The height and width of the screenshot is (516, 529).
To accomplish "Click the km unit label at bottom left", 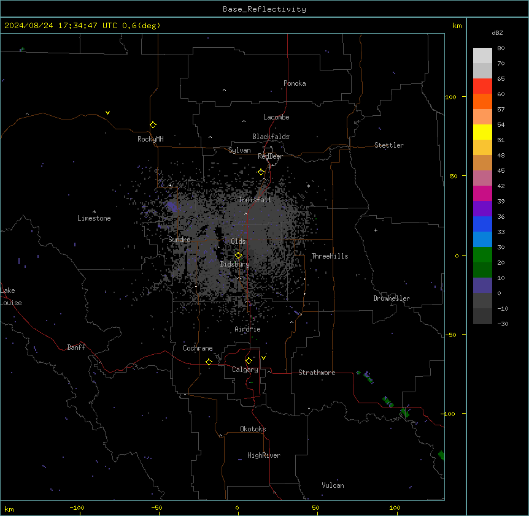I will pyautogui.click(x=9, y=509).
